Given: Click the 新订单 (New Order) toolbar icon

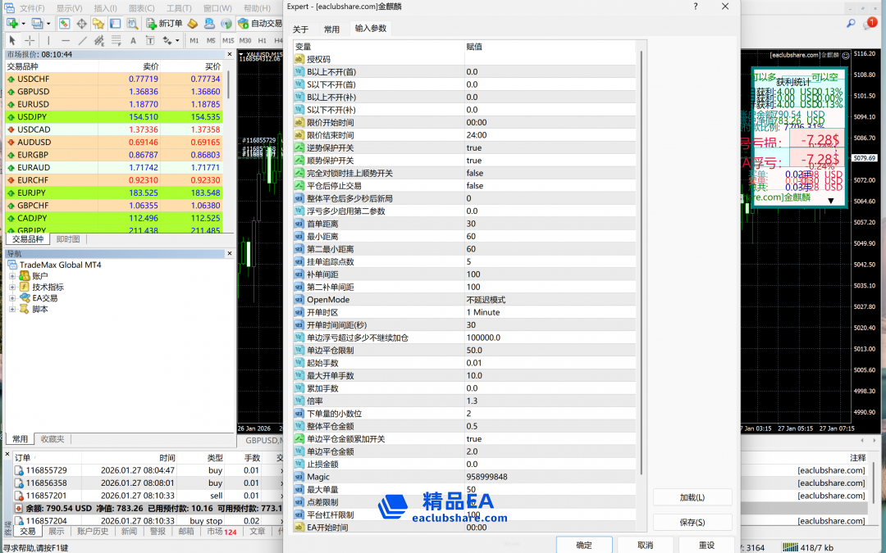Looking at the screenshot, I should point(164,23).
